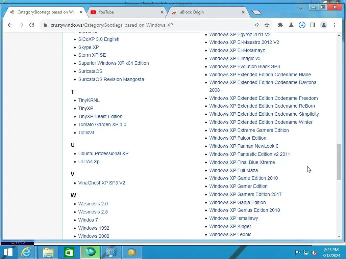
Task: Open the profile avatar menu
Action: tap(324, 25)
